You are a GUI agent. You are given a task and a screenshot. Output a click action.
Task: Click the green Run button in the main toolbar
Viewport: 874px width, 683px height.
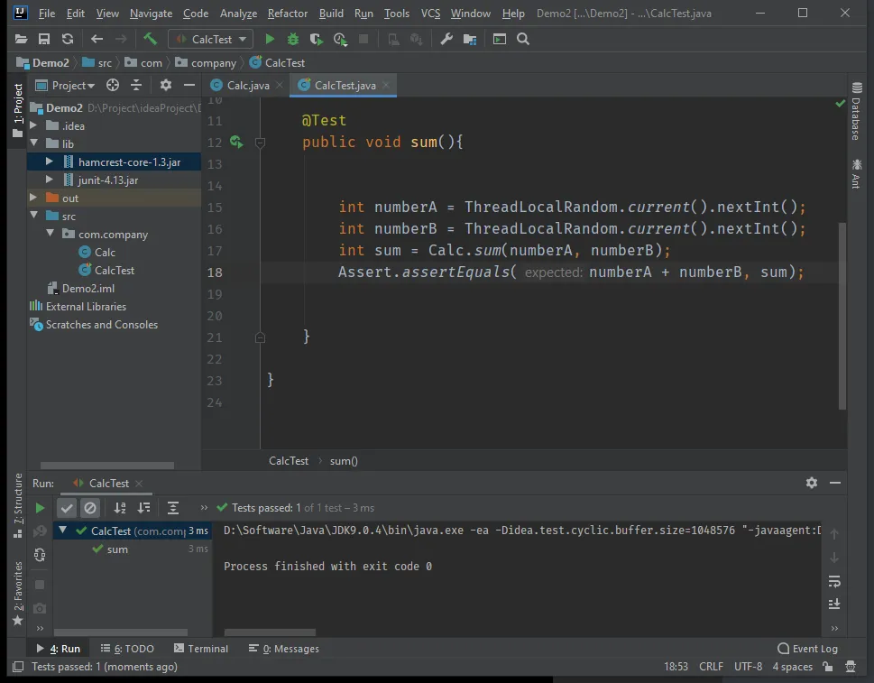pos(270,39)
